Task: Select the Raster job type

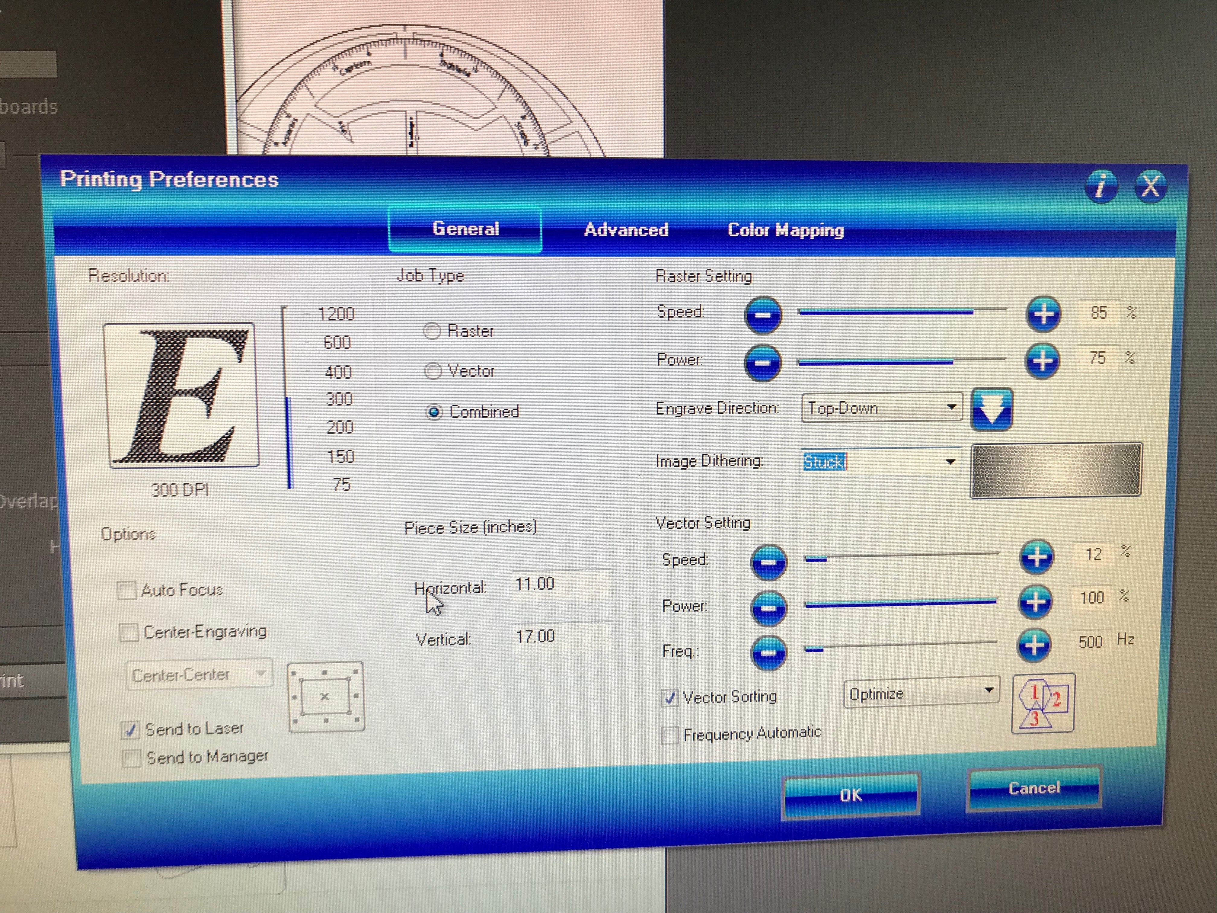Action: tap(433, 331)
